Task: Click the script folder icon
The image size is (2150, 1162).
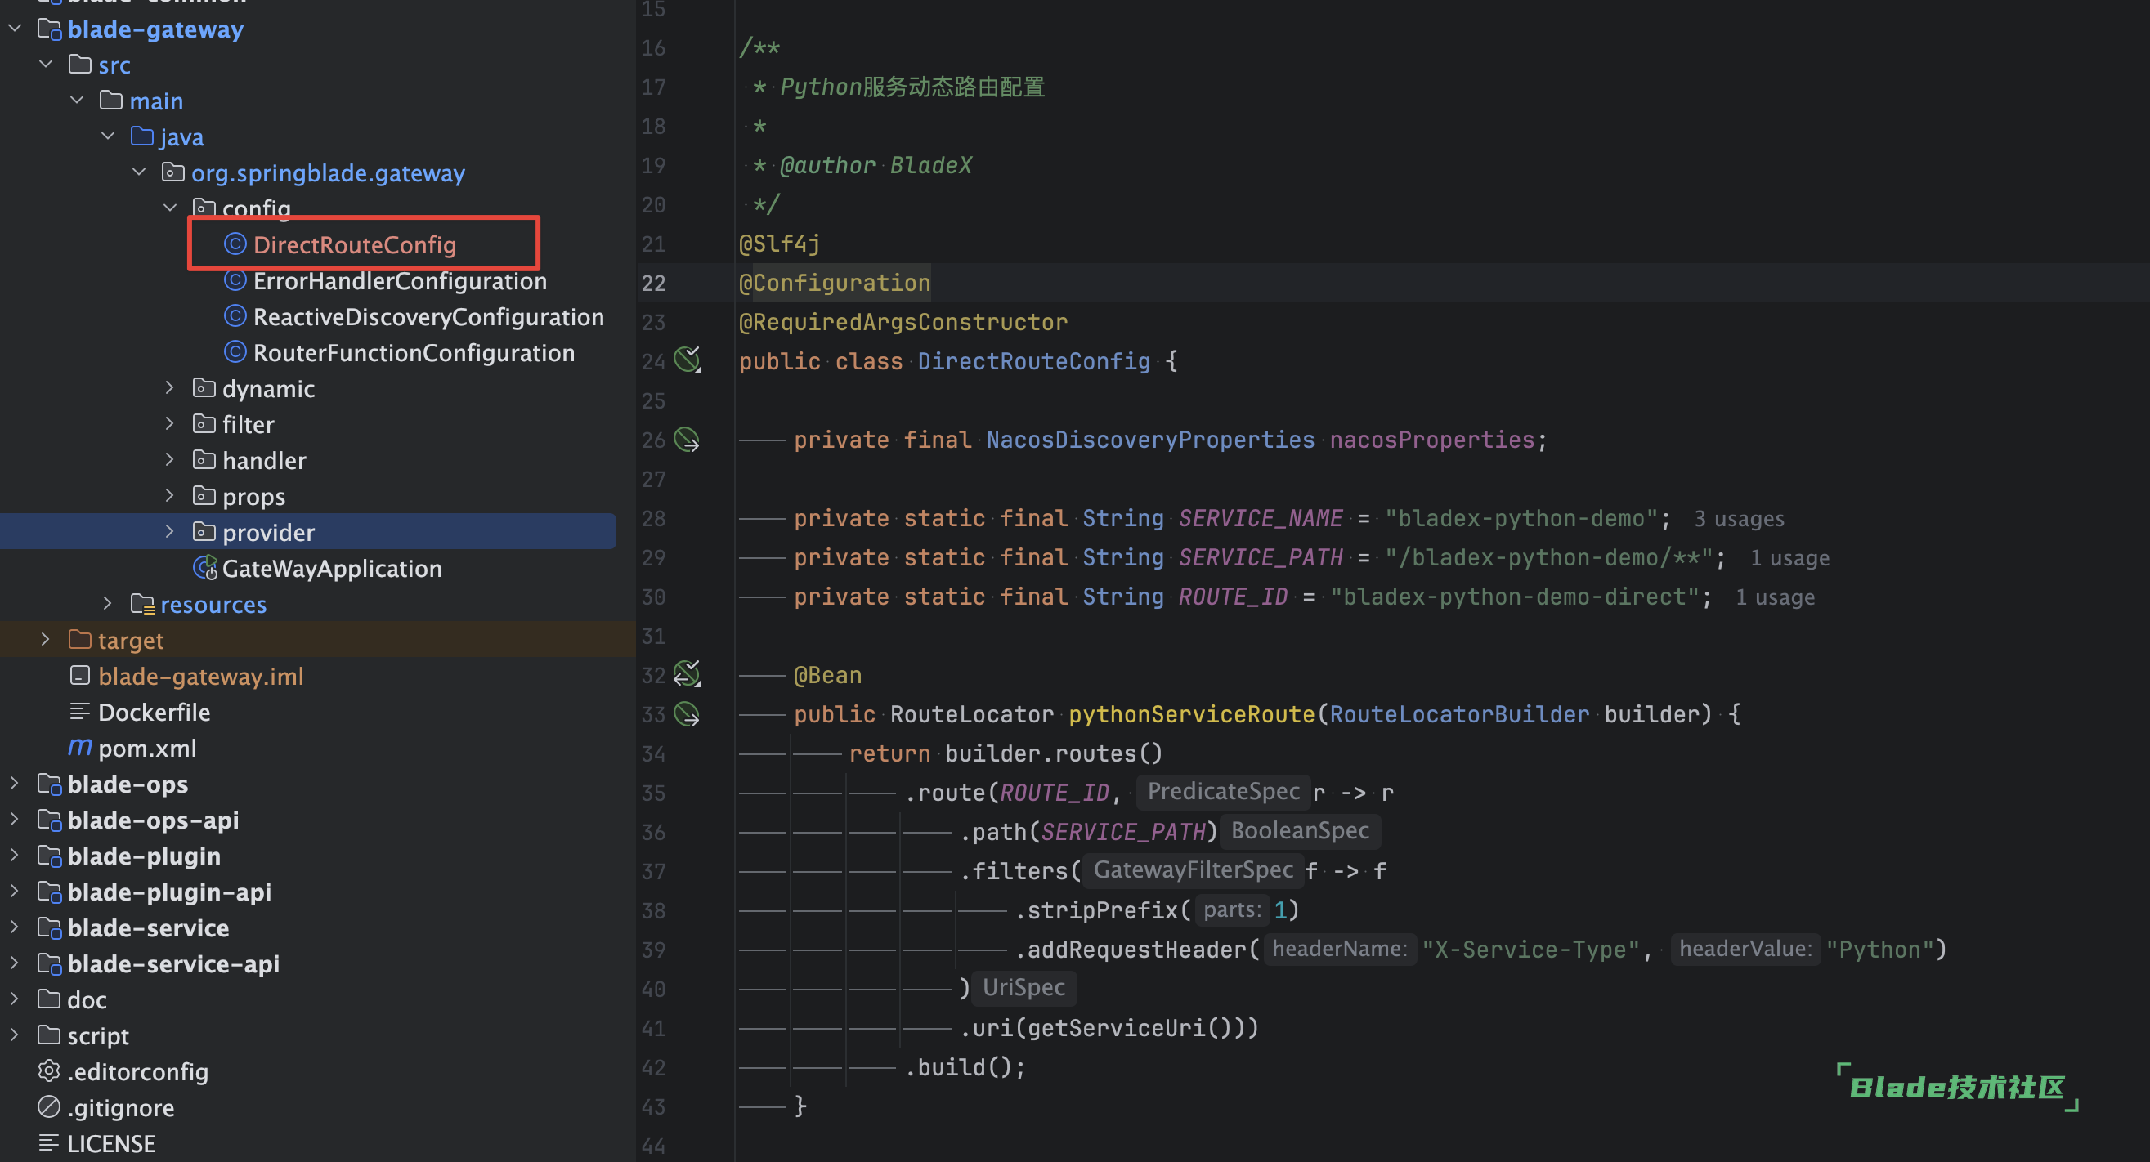Action: click(49, 1035)
